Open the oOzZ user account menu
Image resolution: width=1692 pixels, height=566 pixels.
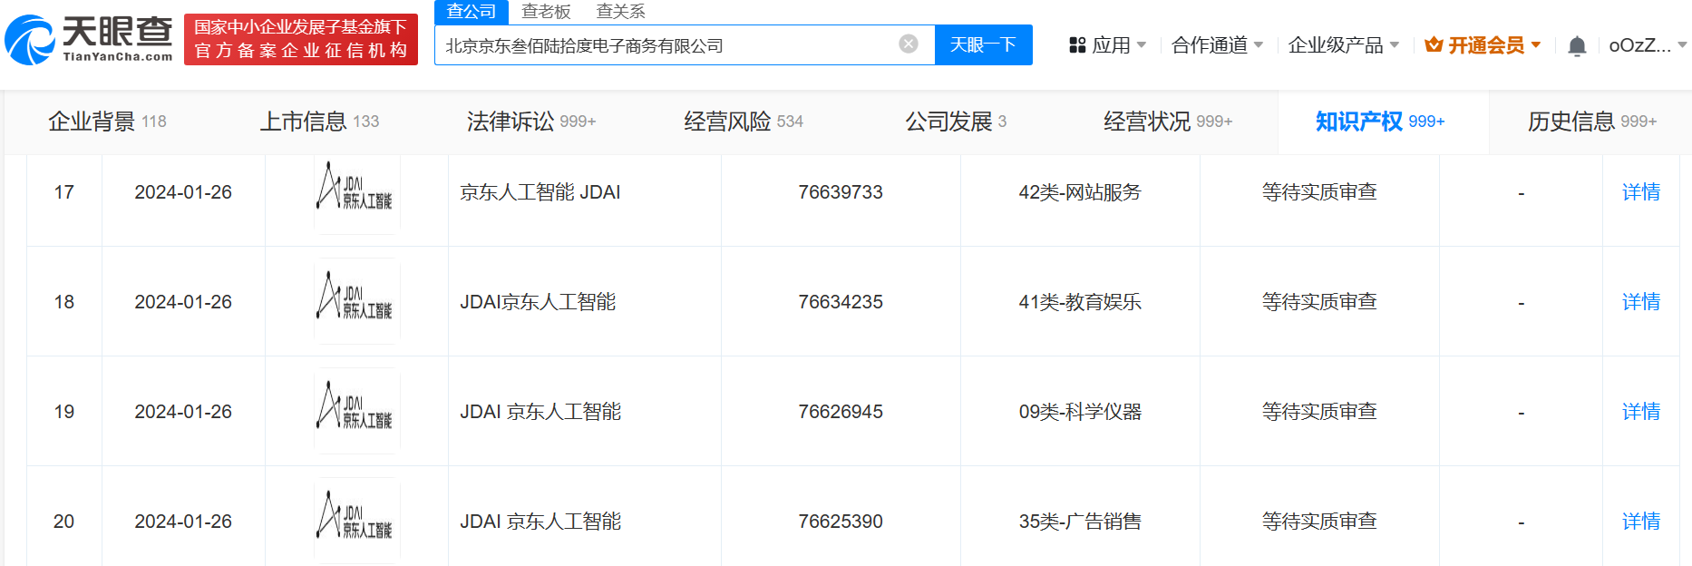click(1646, 45)
